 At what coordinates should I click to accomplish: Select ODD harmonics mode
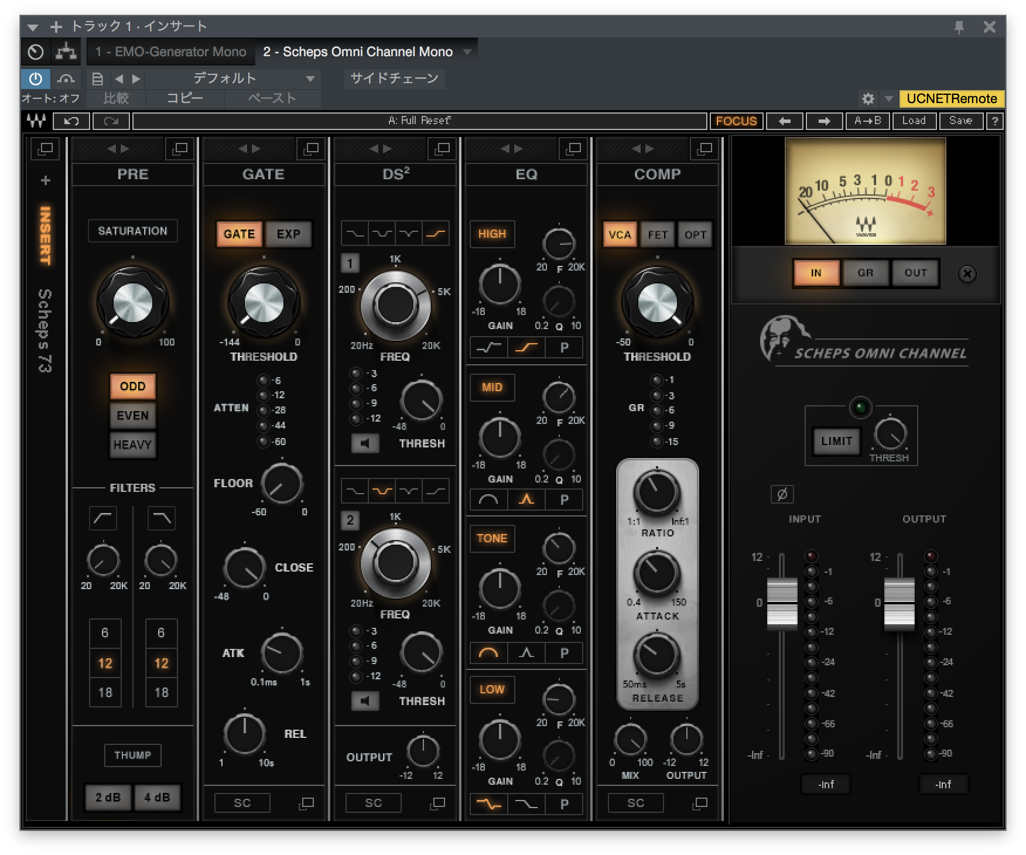point(132,386)
